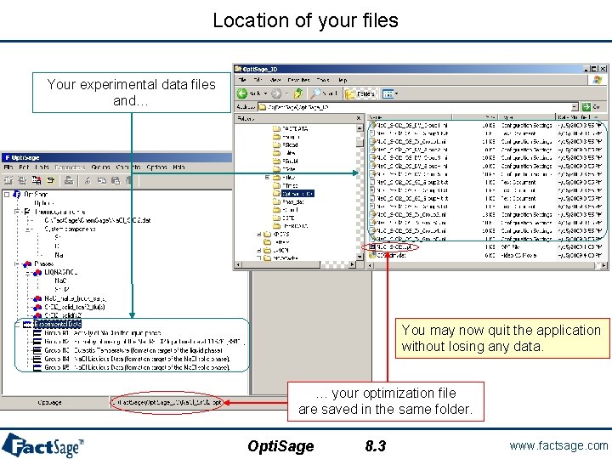The height and width of the screenshot is (459, 612).
Task: Select the highlighted OptiSage_3D folder in tree
Action: tap(293, 194)
